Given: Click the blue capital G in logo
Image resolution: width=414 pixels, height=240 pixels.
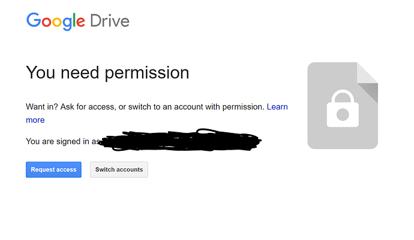Looking at the screenshot, I should 34,22.
